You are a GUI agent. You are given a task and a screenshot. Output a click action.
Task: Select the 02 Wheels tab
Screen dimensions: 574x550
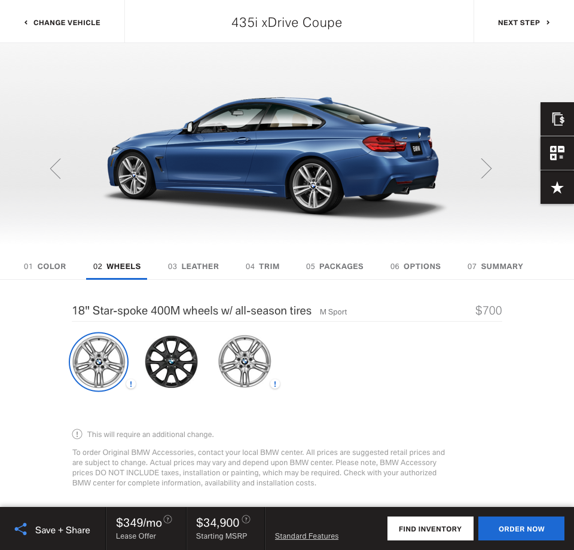(x=117, y=267)
